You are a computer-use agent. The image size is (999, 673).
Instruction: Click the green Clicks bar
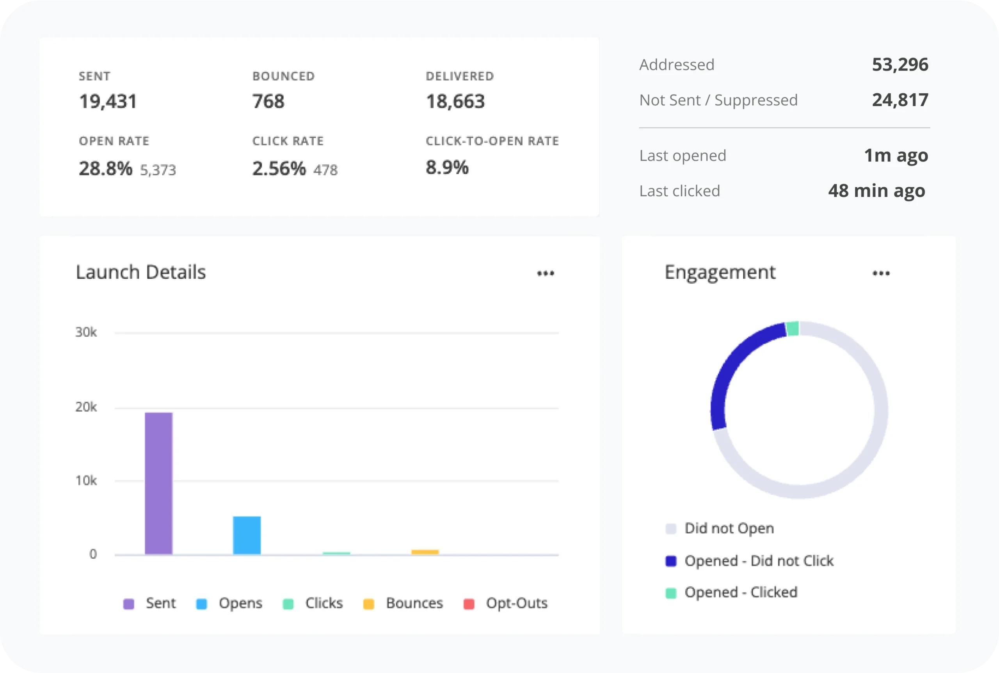coord(337,553)
